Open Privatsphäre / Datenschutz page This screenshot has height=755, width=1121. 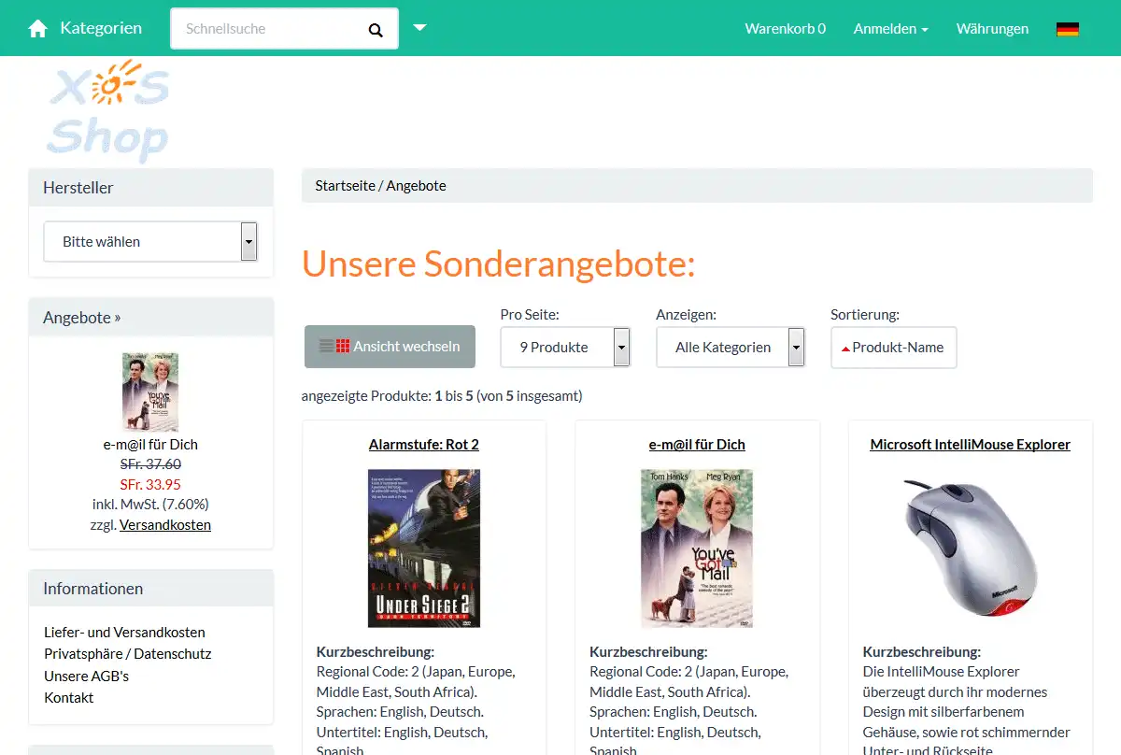point(128,654)
